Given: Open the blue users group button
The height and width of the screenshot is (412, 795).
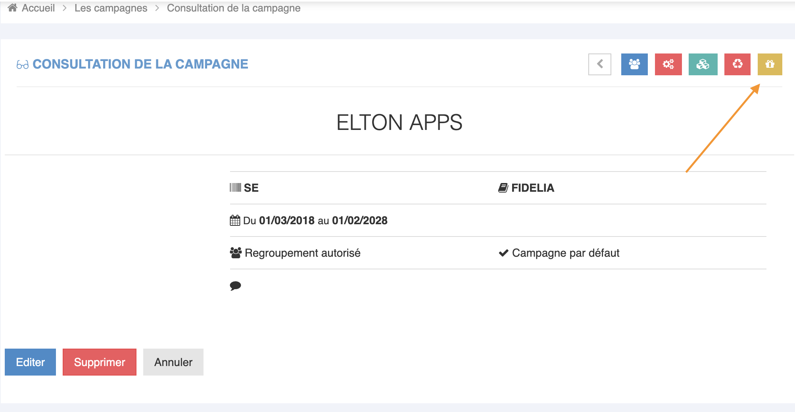Looking at the screenshot, I should tap(634, 64).
